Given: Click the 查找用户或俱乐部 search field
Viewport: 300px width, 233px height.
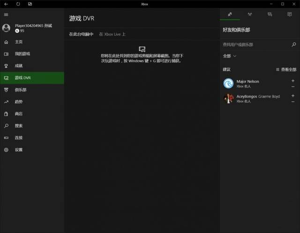Looking at the screenshot, I should coord(255,45).
